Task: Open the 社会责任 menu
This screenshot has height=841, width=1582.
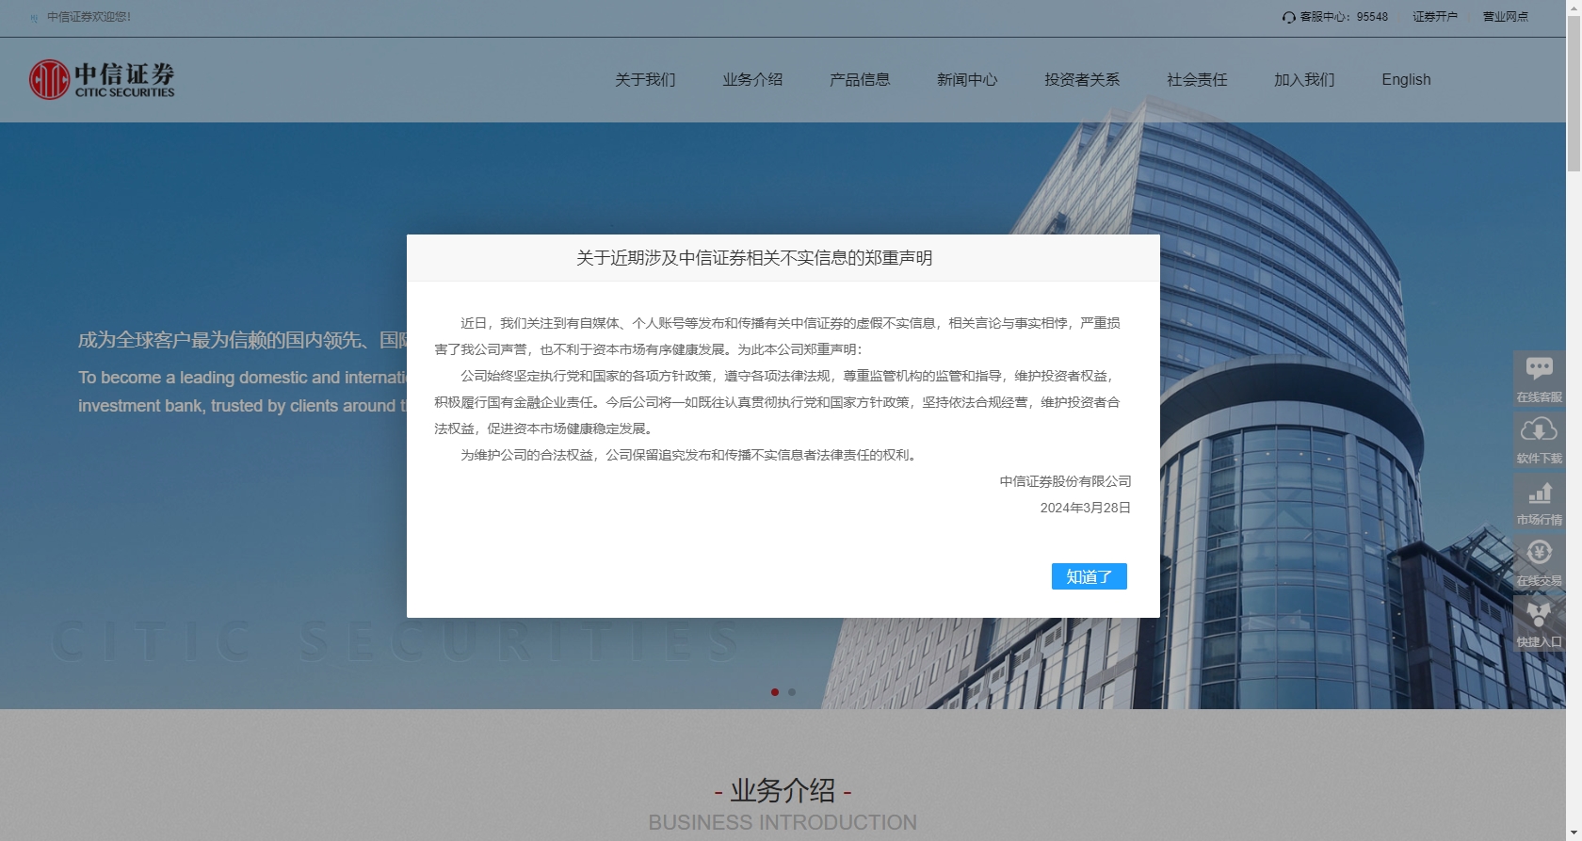Action: pyautogui.click(x=1197, y=80)
